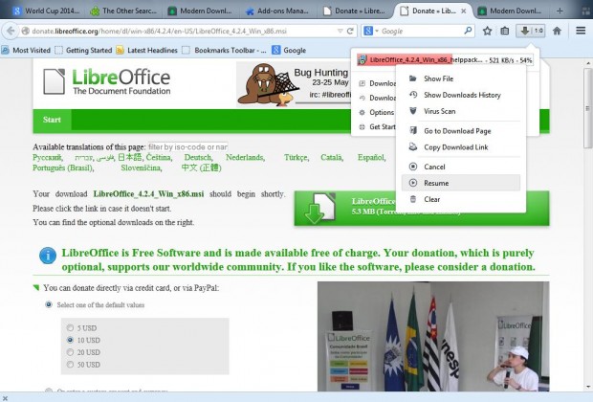Open the Čeština translation link
Viewport: 593px width, 402px height.
pyautogui.click(x=159, y=158)
